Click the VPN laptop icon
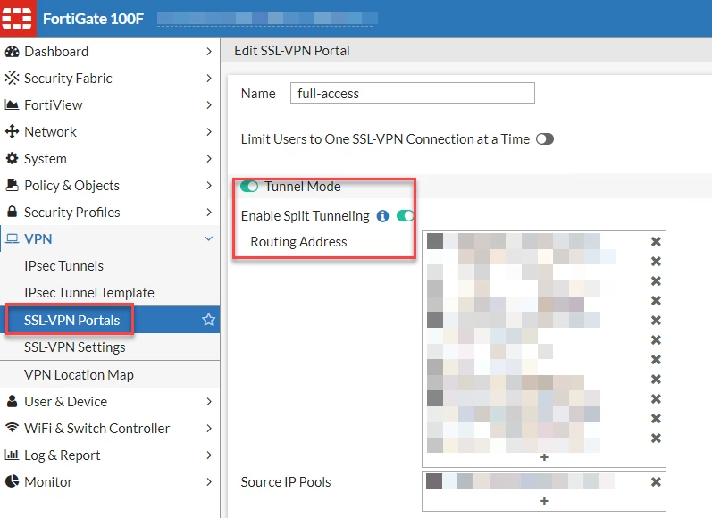The image size is (712, 518). coord(13,238)
